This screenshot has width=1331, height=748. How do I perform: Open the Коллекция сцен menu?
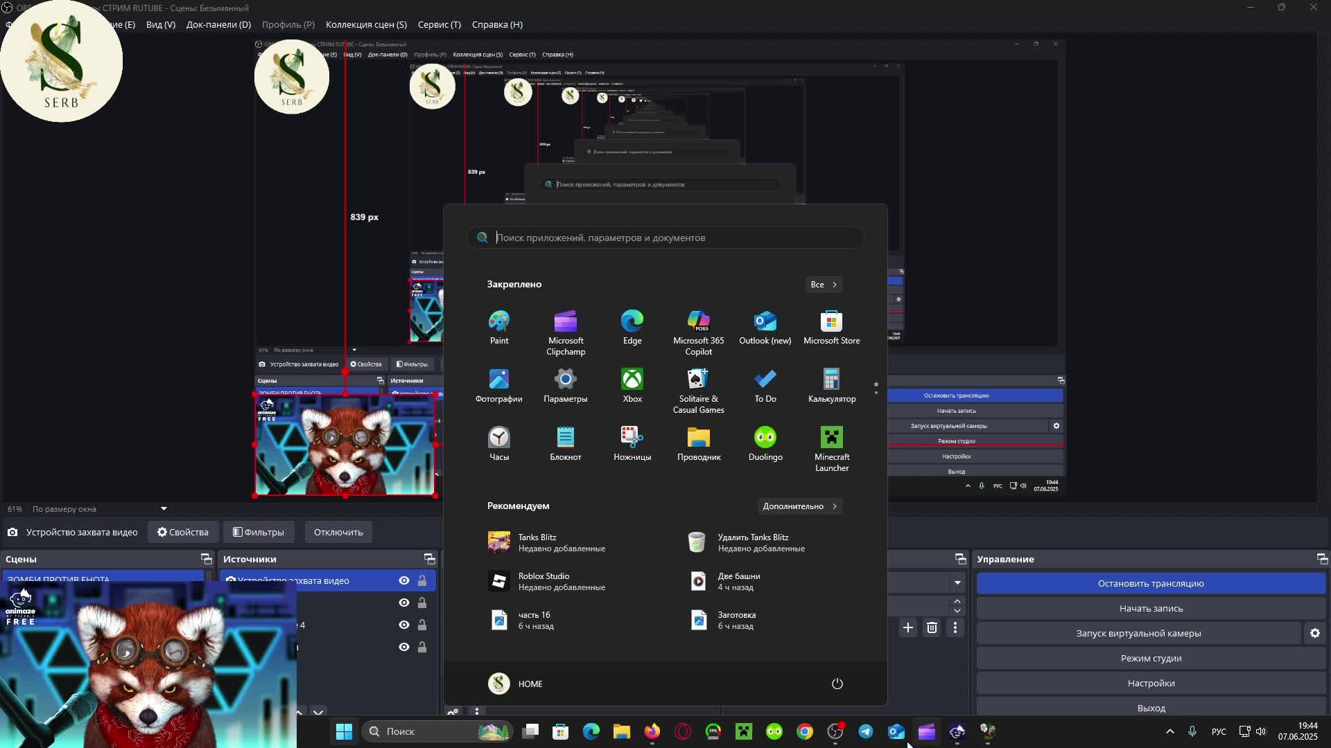(366, 24)
